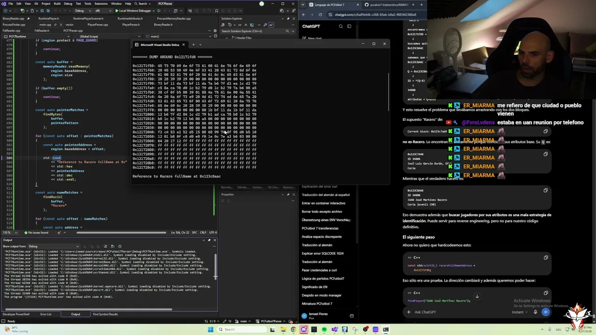The width and height of the screenshot is (596, 335).
Task: Open main() member dropdown in editor
Action: coord(179,36)
